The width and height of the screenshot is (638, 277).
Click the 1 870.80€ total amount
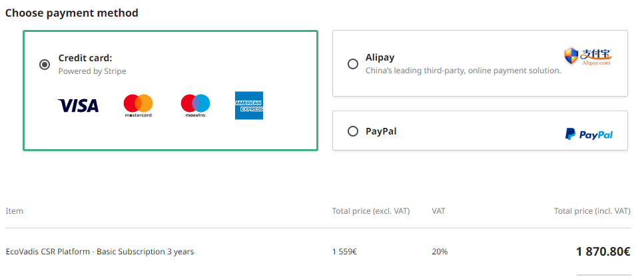tap(603, 252)
